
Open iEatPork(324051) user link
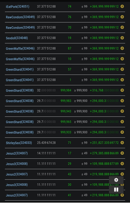click(17, 6)
